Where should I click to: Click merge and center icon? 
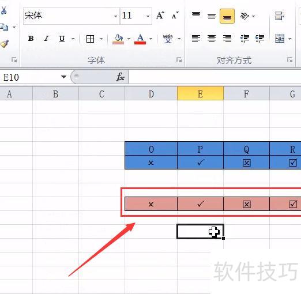click(x=280, y=39)
